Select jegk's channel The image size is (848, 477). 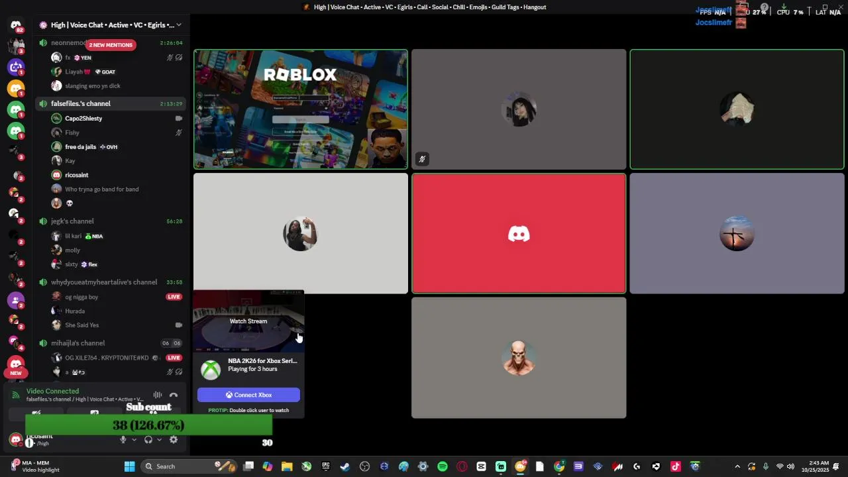pos(110,221)
